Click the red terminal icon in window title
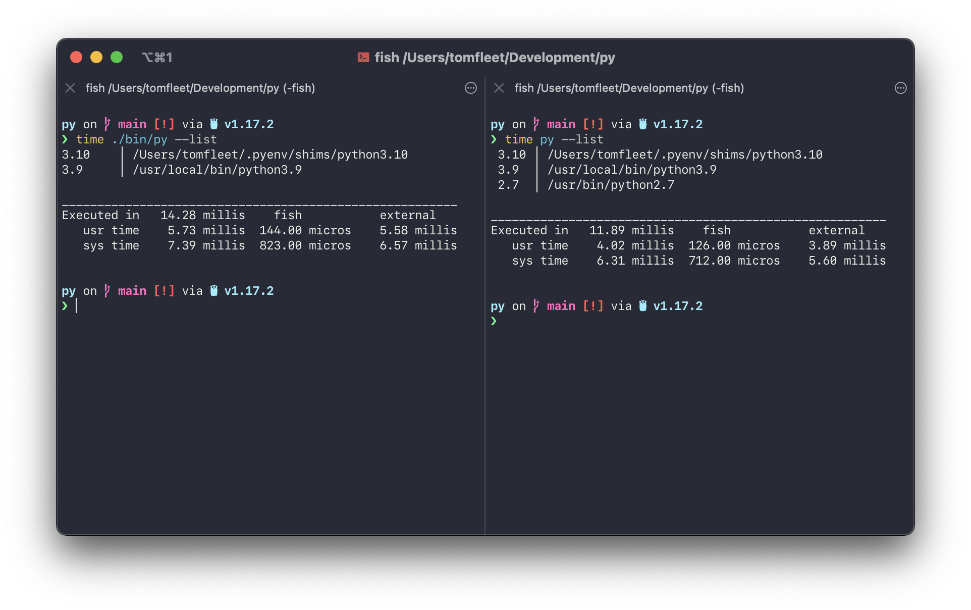971x610 pixels. 363,57
